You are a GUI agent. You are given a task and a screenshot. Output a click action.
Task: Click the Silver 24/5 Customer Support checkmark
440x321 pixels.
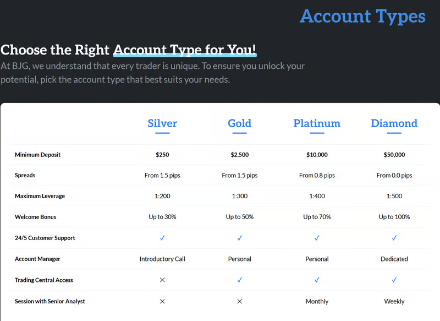click(x=162, y=238)
